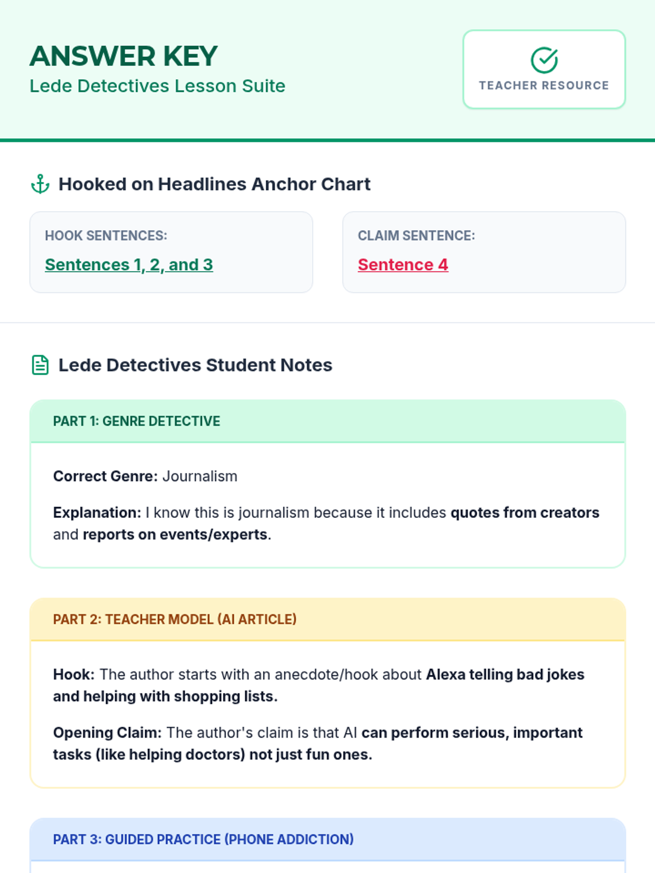Click the anchor icon beside Hooked on Headlines

point(40,184)
